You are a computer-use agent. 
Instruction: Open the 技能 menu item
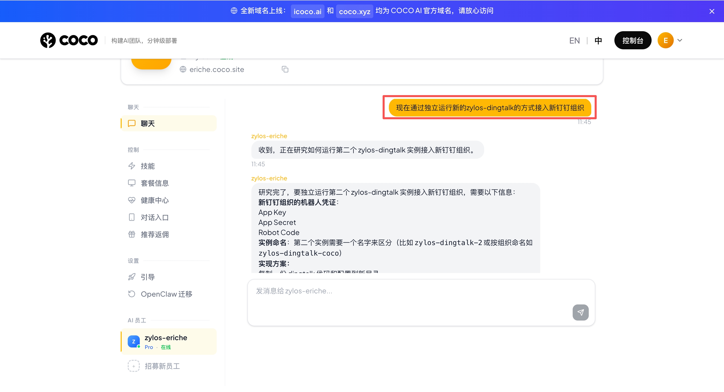point(169,166)
